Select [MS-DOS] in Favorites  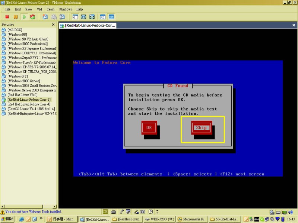coord(15,30)
